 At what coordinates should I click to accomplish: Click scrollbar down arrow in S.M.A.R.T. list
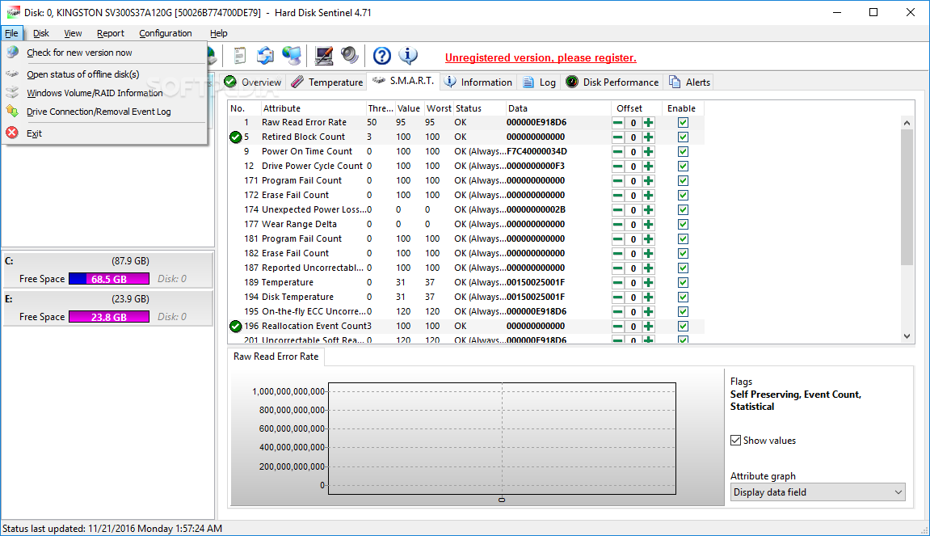coord(907,336)
